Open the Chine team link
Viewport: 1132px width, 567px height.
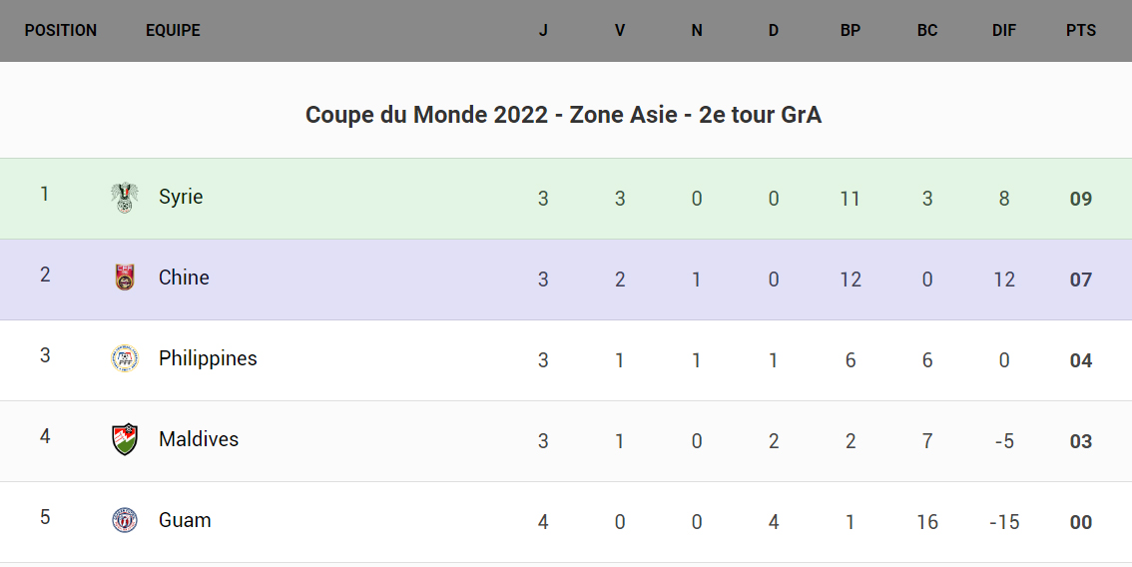click(184, 279)
